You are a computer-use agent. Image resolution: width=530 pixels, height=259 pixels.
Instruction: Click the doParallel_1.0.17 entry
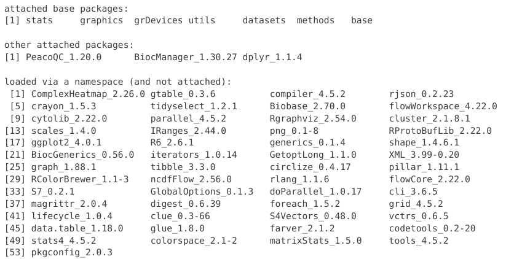click(x=316, y=191)
